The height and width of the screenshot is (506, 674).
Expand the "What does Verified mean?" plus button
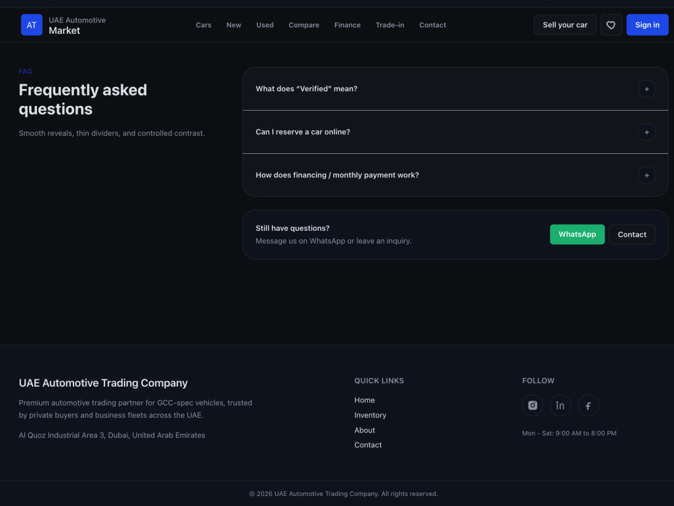(x=646, y=89)
